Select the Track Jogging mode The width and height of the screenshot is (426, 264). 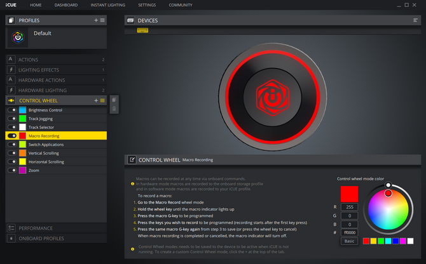(x=56, y=119)
